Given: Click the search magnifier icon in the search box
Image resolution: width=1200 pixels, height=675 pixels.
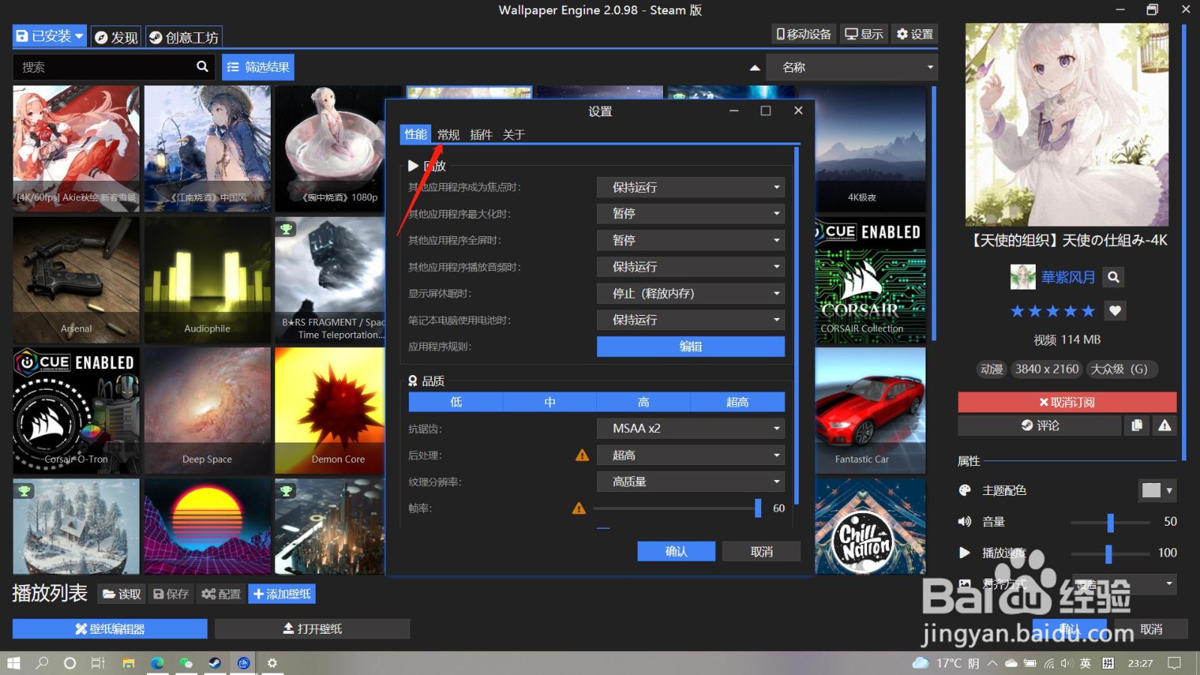Looking at the screenshot, I should [x=202, y=67].
